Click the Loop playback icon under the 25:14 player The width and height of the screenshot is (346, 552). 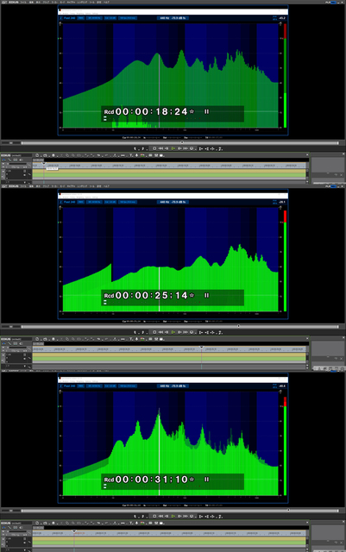[192, 332]
